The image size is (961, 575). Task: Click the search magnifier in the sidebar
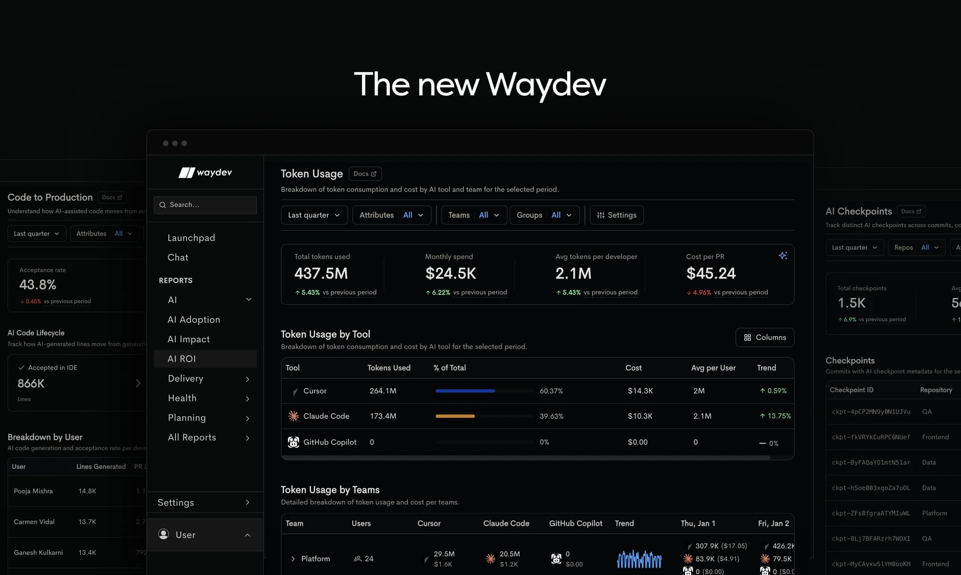(162, 205)
